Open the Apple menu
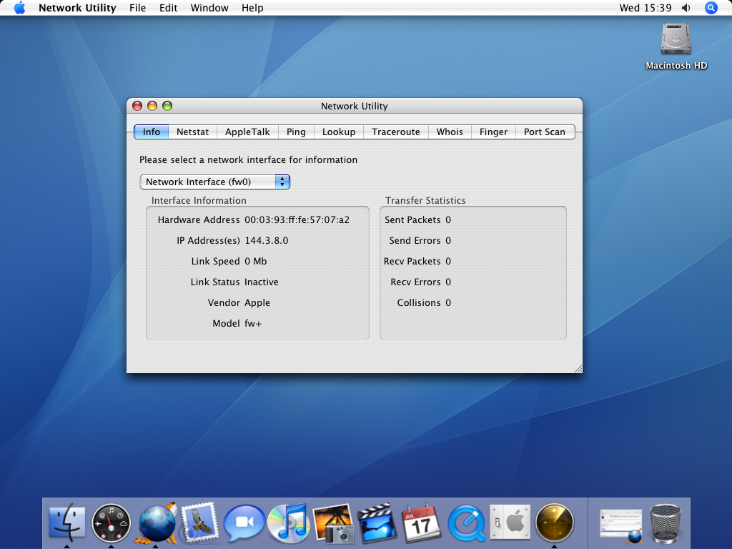The width and height of the screenshot is (732, 549). 19,8
